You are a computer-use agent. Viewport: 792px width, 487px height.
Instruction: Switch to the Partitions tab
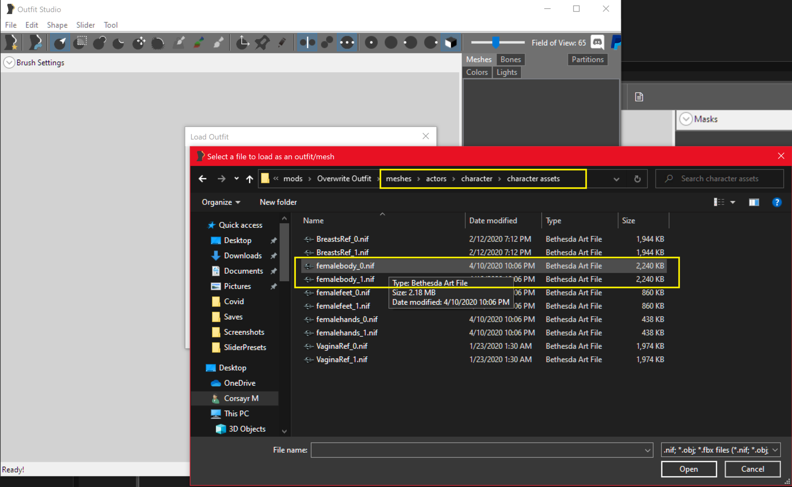587,59
